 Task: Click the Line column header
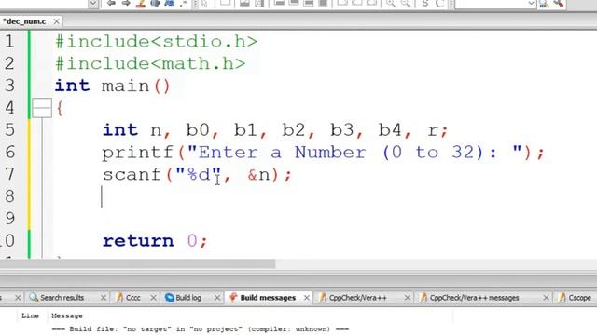pyautogui.click(x=30, y=316)
